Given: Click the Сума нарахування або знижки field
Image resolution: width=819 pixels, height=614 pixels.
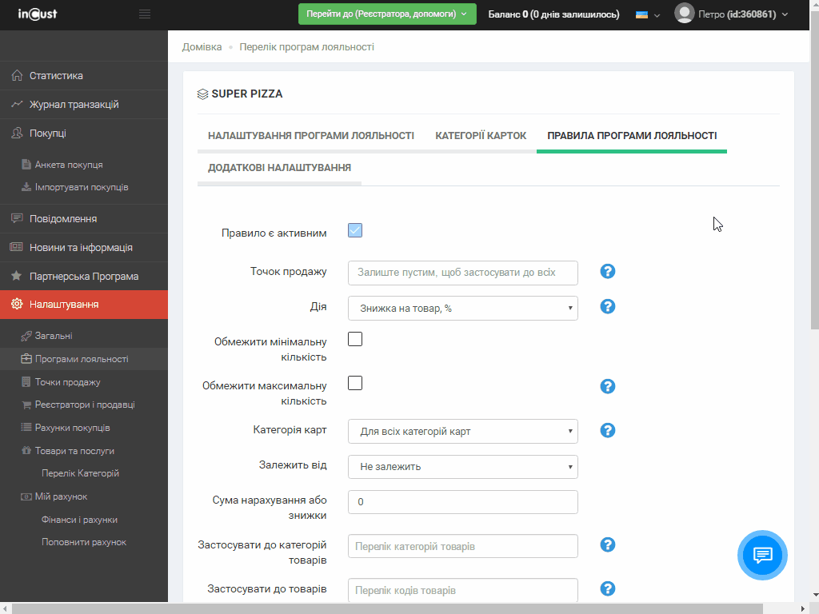Looking at the screenshot, I should [x=462, y=502].
